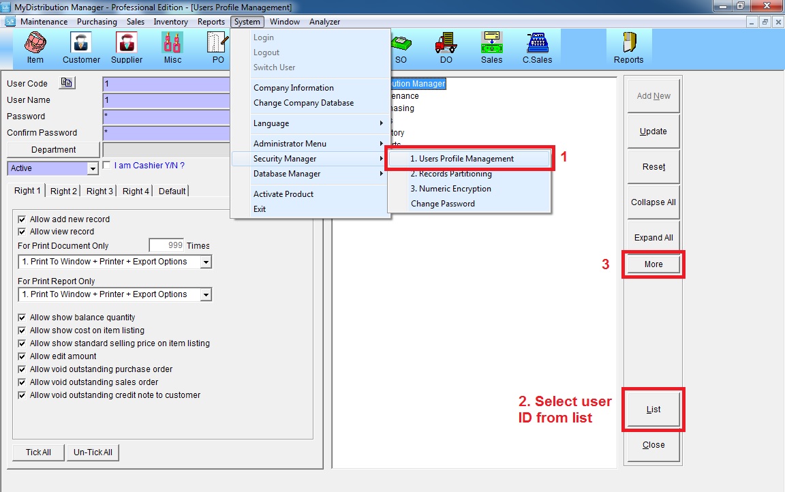Open the Active status dropdown
The image size is (785, 492).
tap(93, 168)
